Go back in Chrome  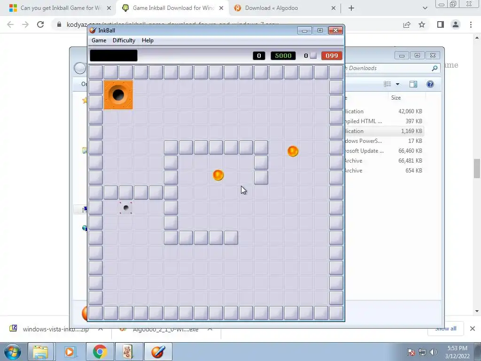pyautogui.click(x=10, y=24)
